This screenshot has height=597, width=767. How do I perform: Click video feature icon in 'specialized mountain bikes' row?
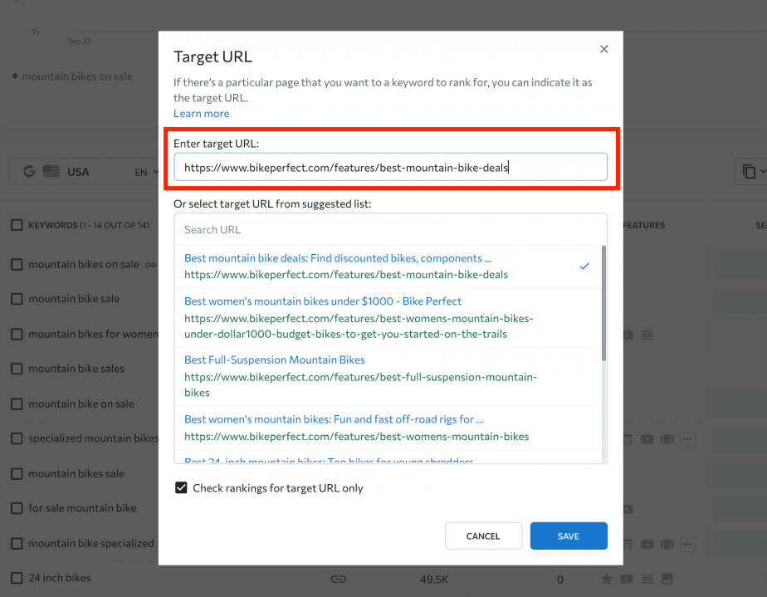pyautogui.click(x=647, y=439)
